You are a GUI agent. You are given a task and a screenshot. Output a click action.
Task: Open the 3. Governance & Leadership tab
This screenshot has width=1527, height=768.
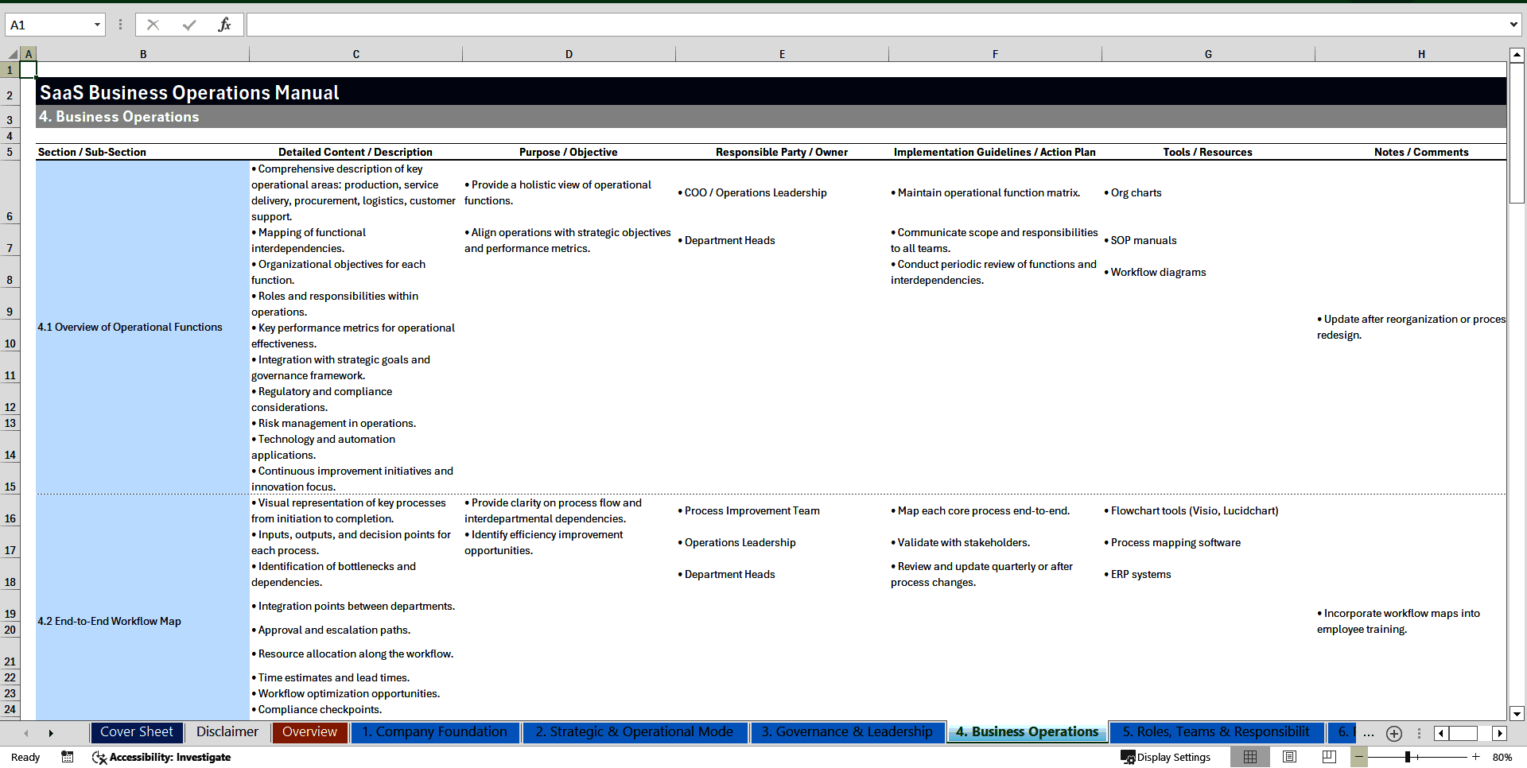pyautogui.click(x=847, y=732)
